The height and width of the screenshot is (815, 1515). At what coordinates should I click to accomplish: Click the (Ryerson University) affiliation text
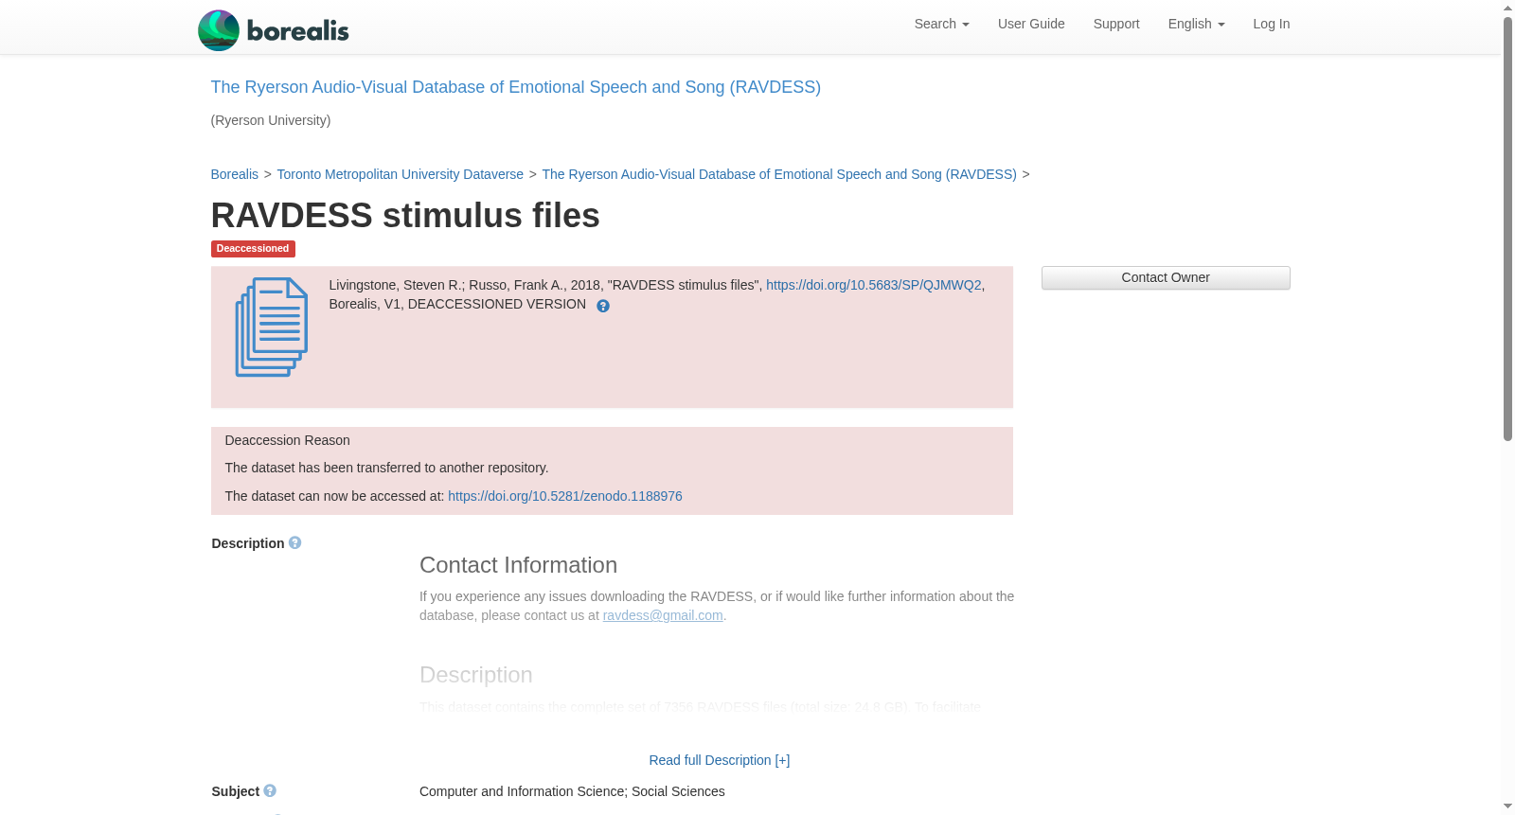(x=271, y=120)
